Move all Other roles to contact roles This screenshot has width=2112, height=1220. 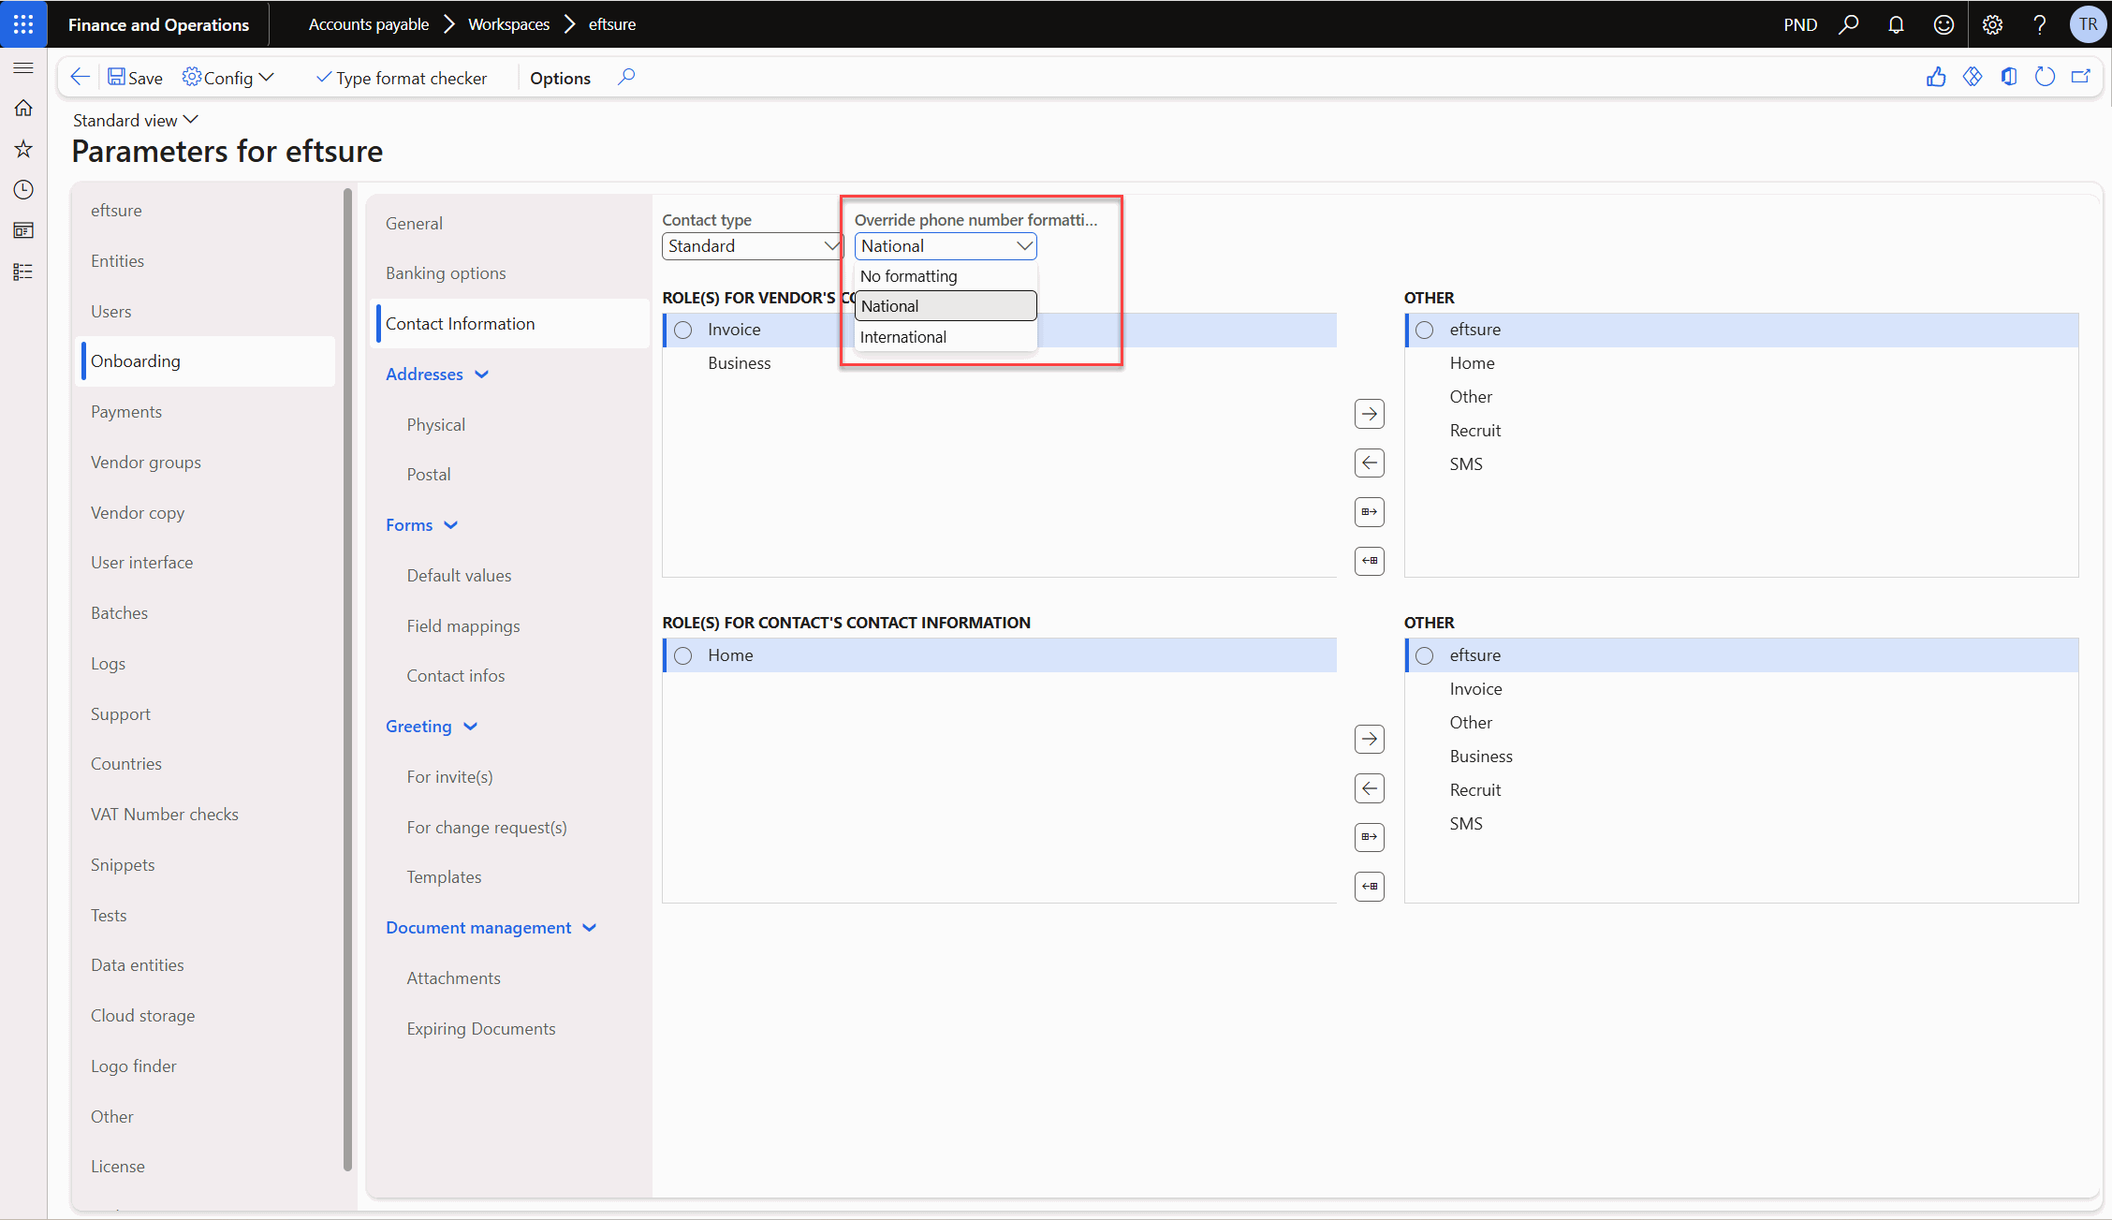(x=1370, y=887)
